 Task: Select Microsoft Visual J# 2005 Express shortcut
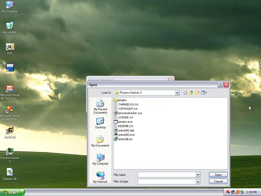pos(10,92)
